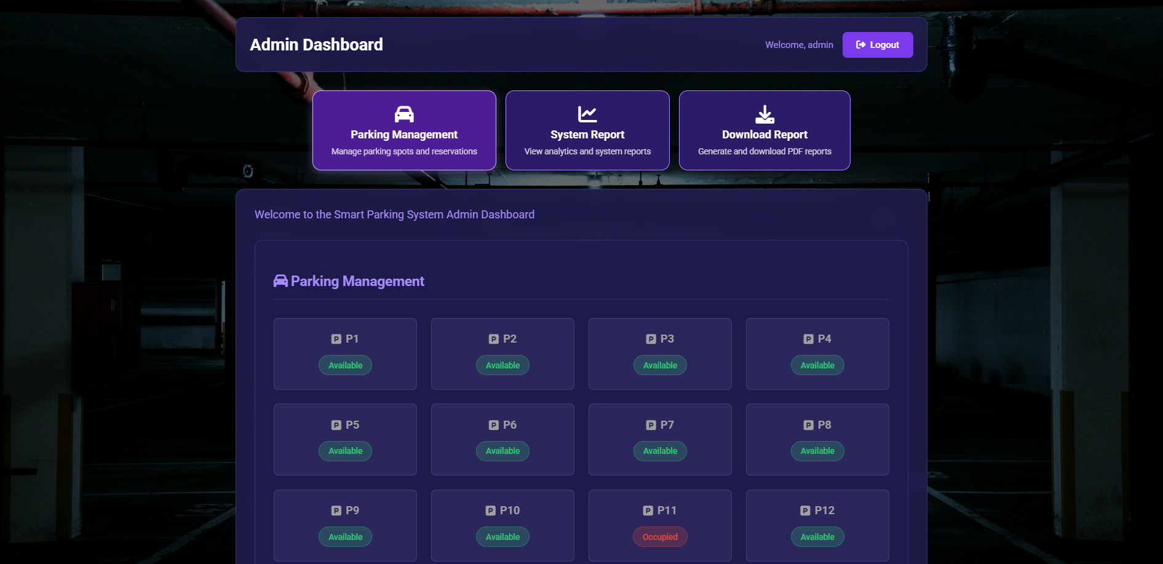Log out using the Logout button
Image resolution: width=1163 pixels, height=564 pixels.
pos(878,45)
